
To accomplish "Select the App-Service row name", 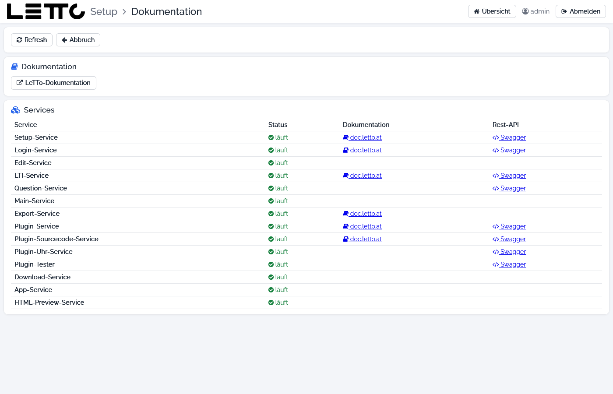I will (x=33, y=290).
